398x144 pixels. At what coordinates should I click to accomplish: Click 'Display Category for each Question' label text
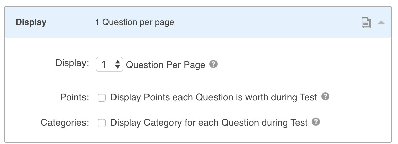(x=209, y=123)
